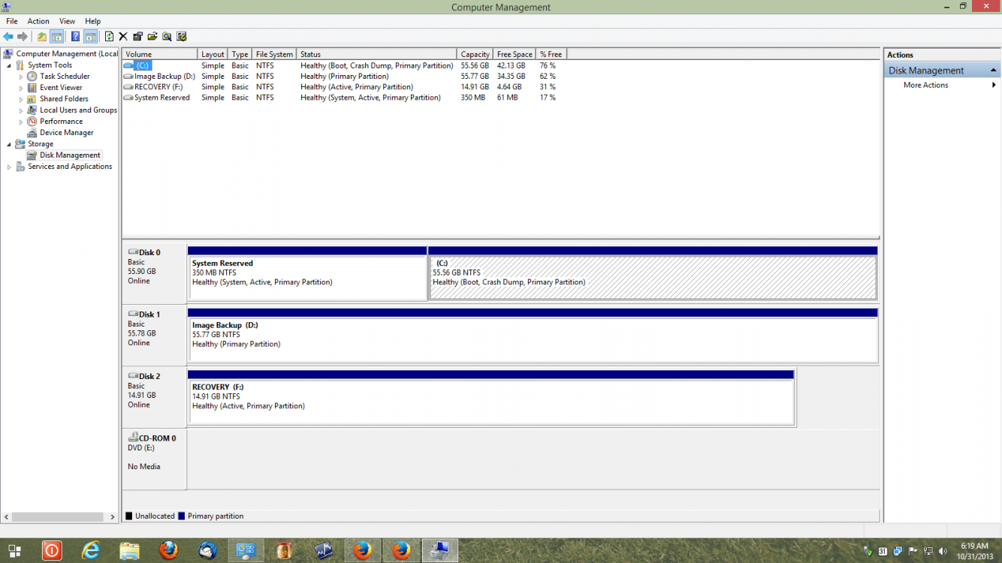The height and width of the screenshot is (563, 1002).
Task: Click the Back arrow in the toolbar
Action: pos(8,36)
